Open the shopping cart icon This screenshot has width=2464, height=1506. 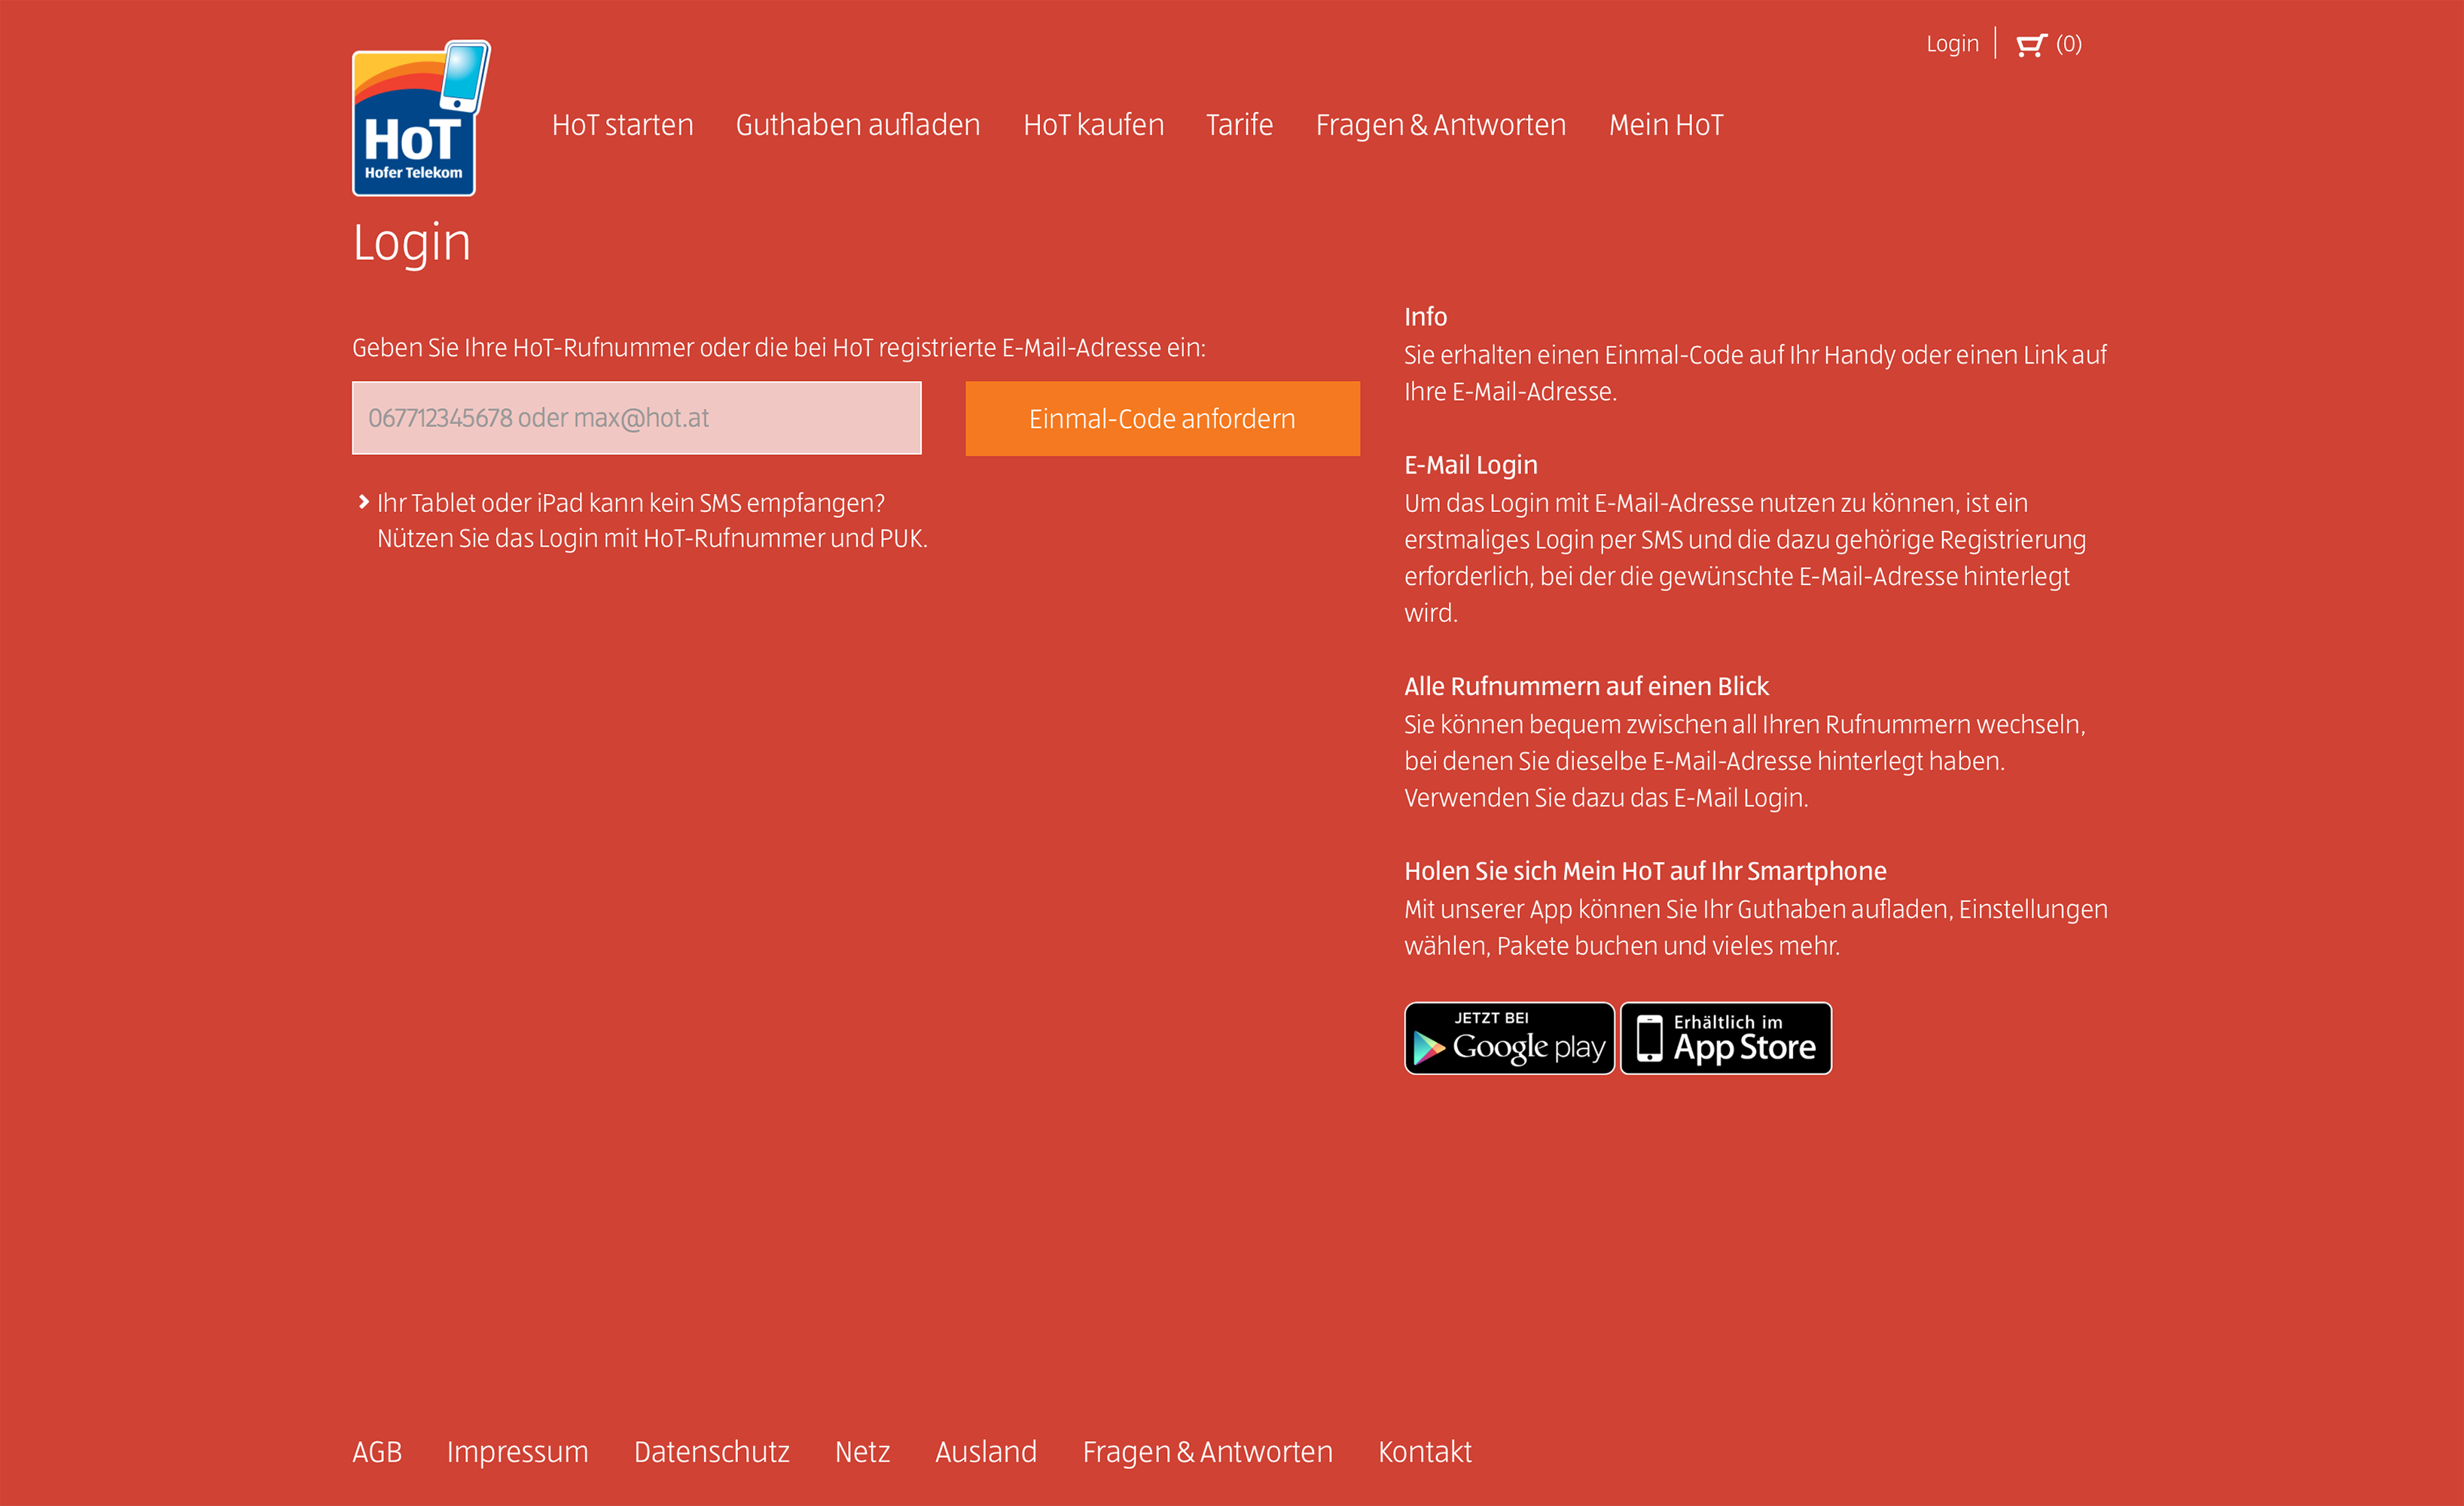[x=2030, y=45]
